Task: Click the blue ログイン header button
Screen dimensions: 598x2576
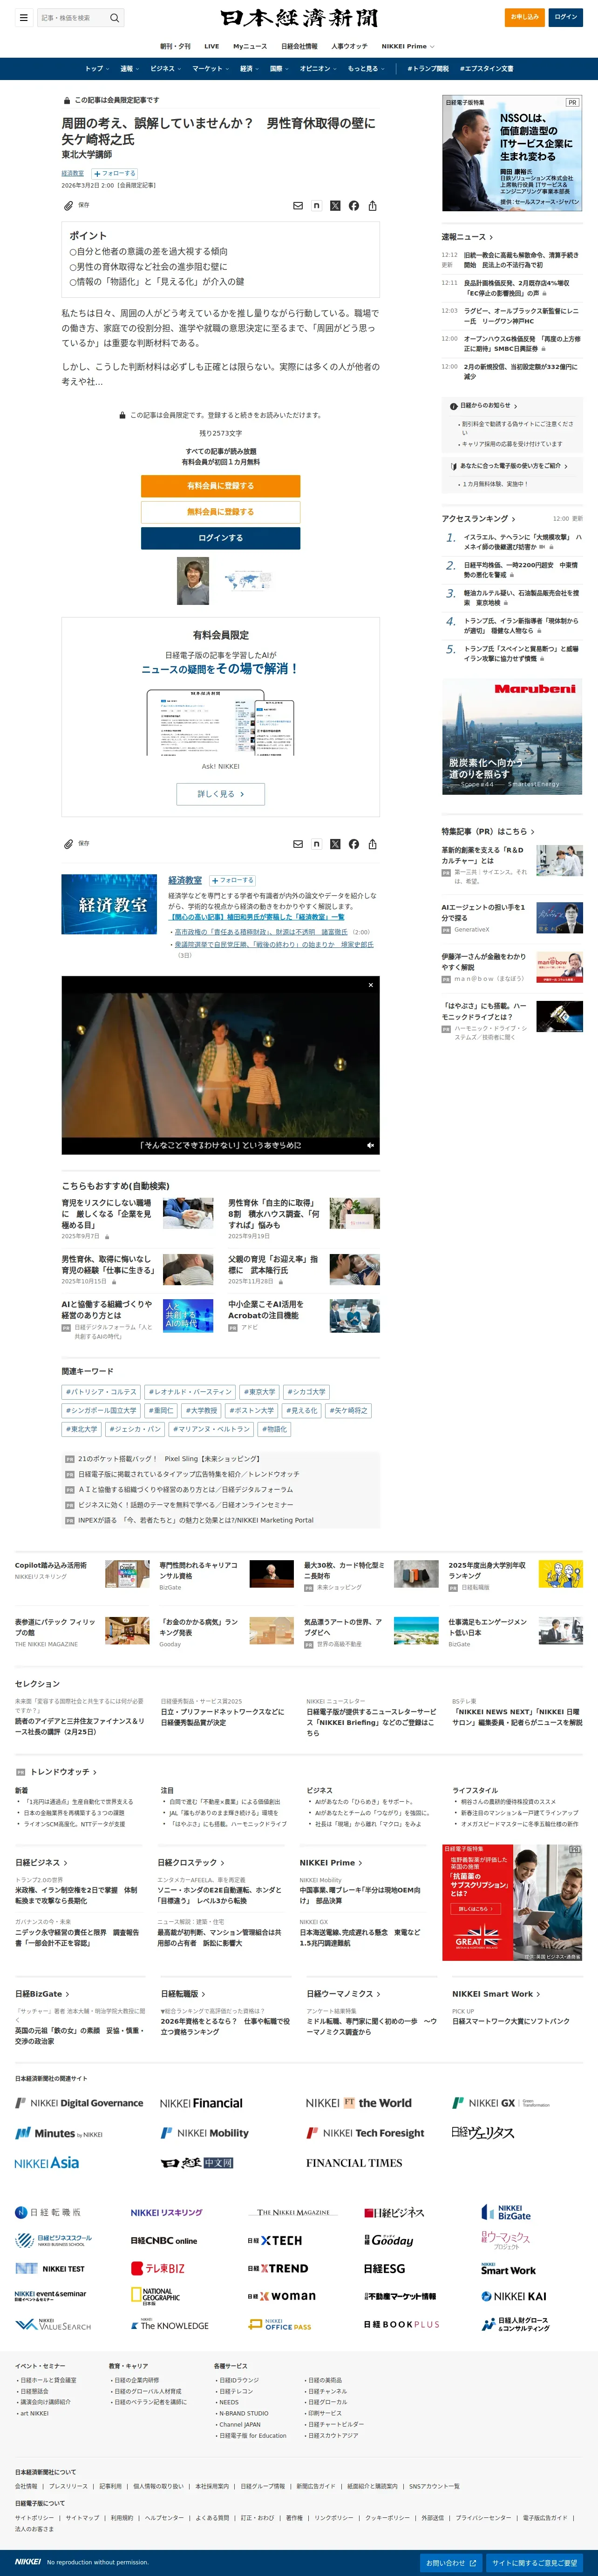Action: coord(566,17)
